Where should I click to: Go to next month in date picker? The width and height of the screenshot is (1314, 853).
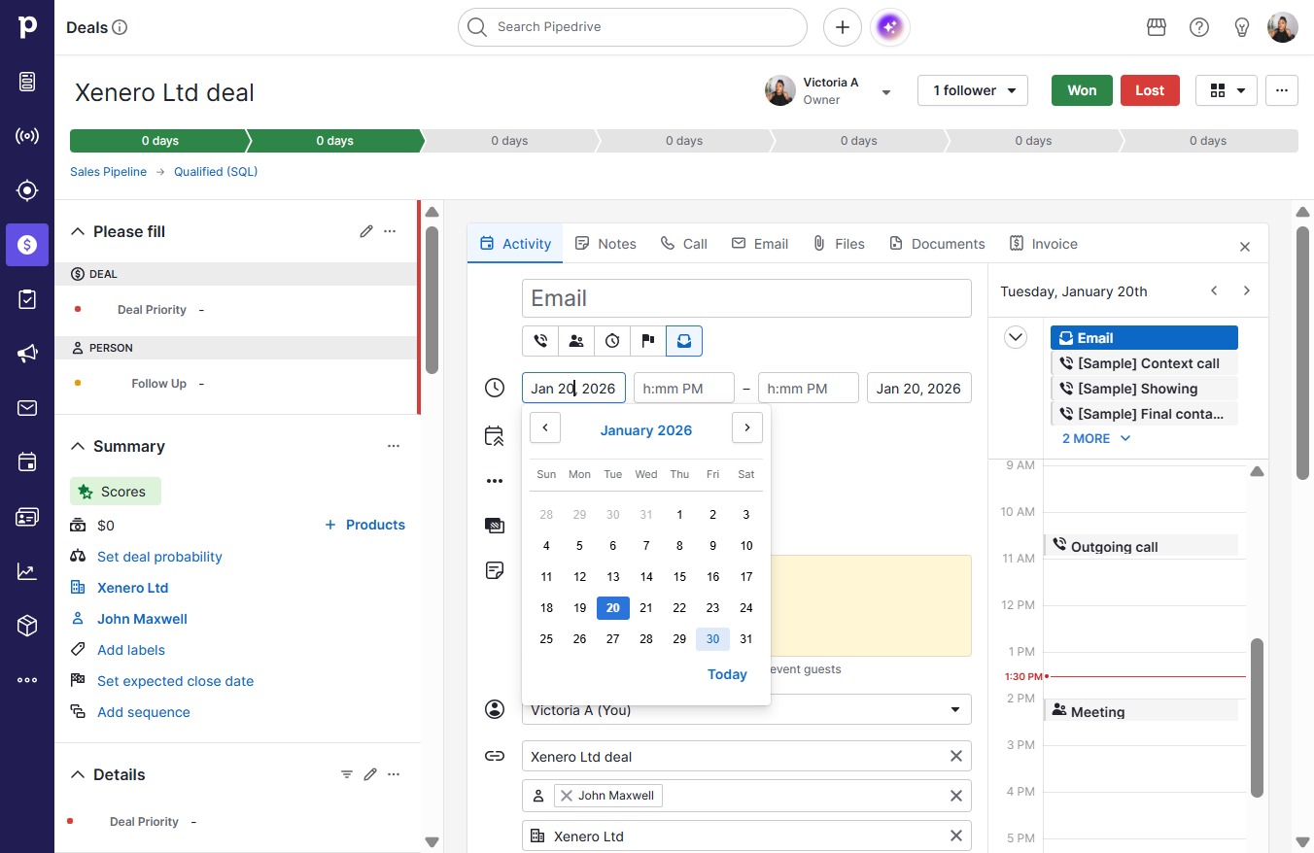(x=747, y=427)
